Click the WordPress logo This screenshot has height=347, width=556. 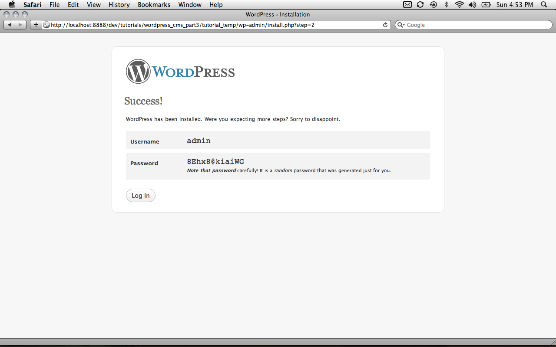click(x=180, y=71)
